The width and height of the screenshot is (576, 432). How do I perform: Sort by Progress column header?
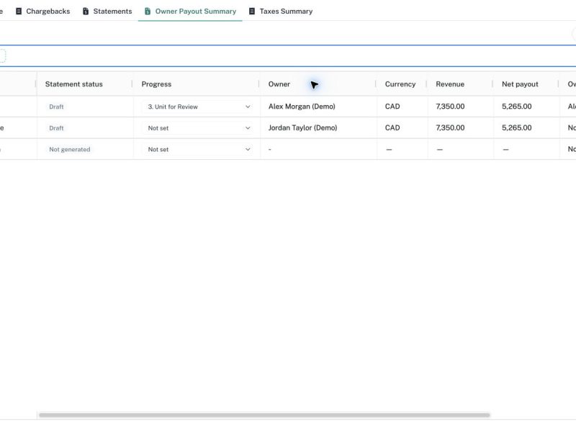coord(156,84)
